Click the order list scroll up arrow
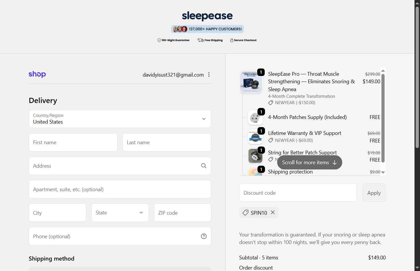Image resolution: width=420 pixels, height=271 pixels. pos(383,71)
